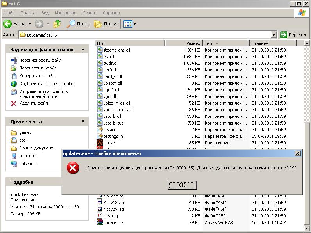Expand the address bar dropdown

(x=274, y=35)
